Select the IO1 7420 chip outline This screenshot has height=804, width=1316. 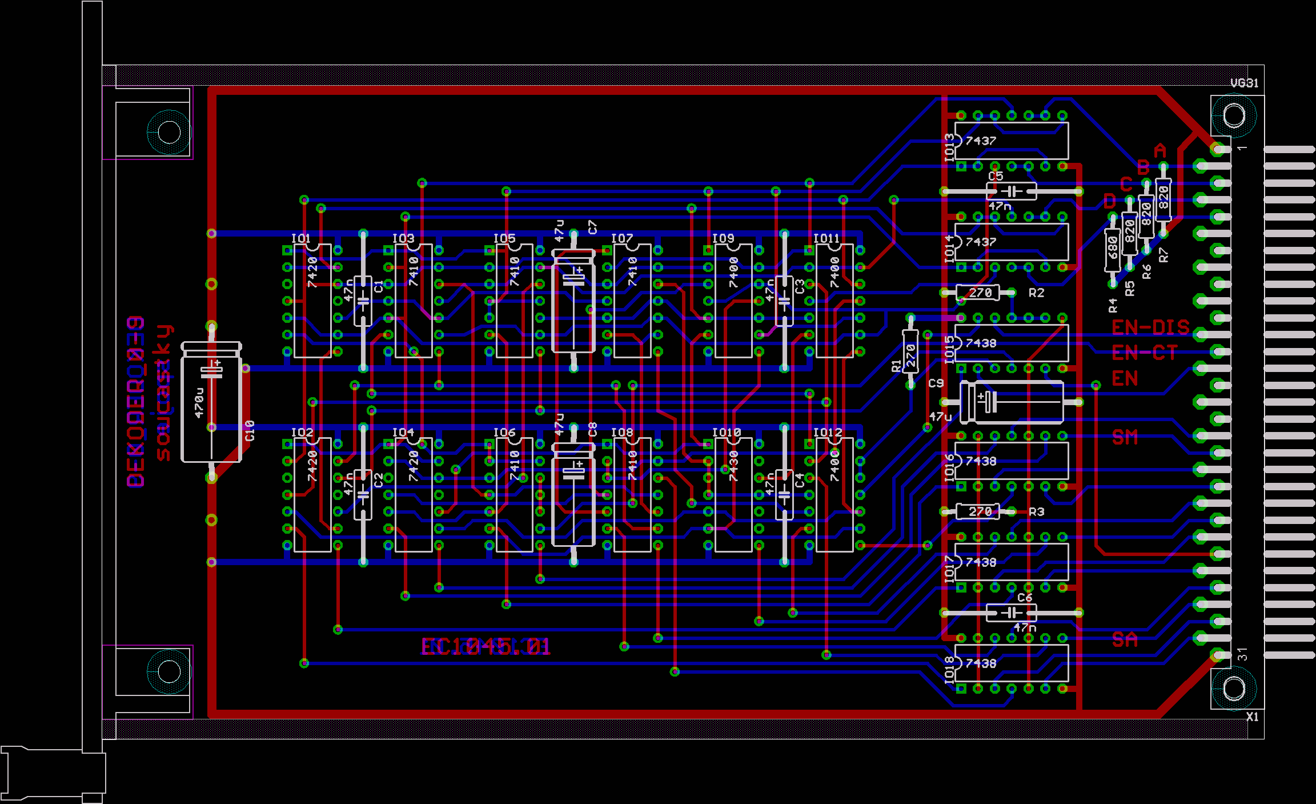coord(312,301)
